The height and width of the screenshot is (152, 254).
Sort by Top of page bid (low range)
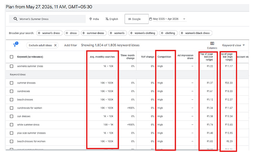(x=207, y=57)
